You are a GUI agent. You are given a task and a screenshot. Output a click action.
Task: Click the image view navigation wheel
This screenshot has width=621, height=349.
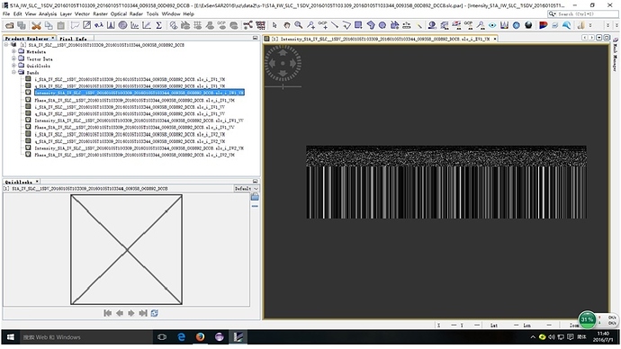click(x=283, y=63)
